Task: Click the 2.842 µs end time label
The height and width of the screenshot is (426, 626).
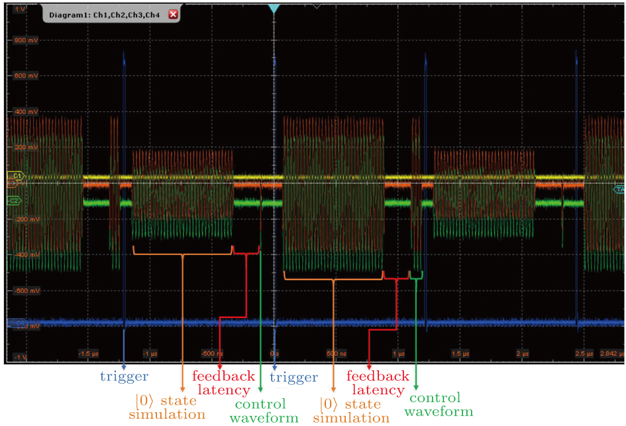Action: pyautogui.click(x=611, y=353)
